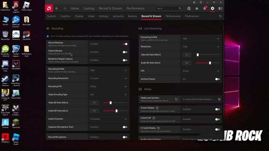The image size is (269, 151).
Task: Select the Discord desktop icon
Action: point(5,66)
